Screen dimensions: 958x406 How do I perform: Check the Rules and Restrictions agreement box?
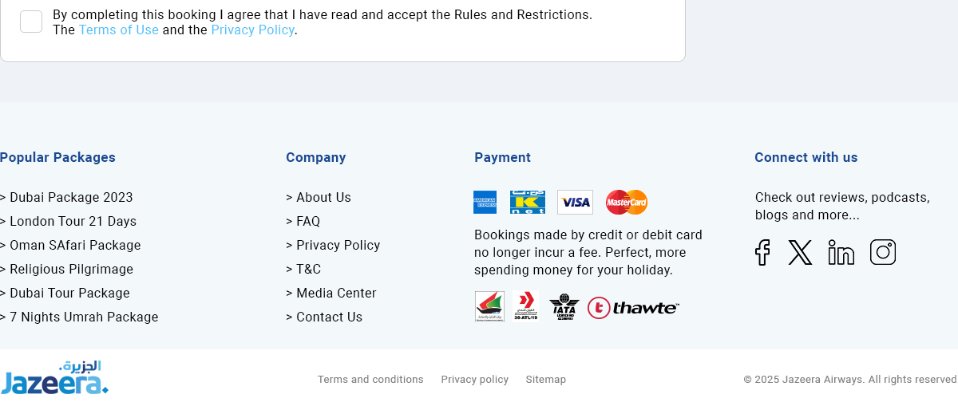pos(31,22)
